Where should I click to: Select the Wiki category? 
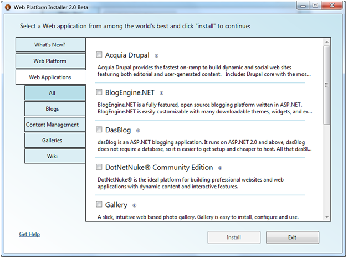tap(55, 156)
